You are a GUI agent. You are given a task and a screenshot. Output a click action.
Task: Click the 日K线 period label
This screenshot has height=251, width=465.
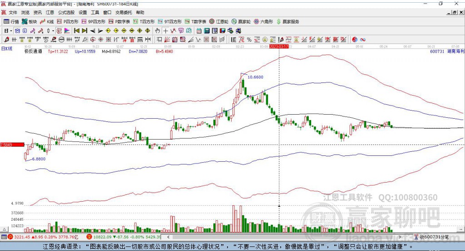[6, 48]
